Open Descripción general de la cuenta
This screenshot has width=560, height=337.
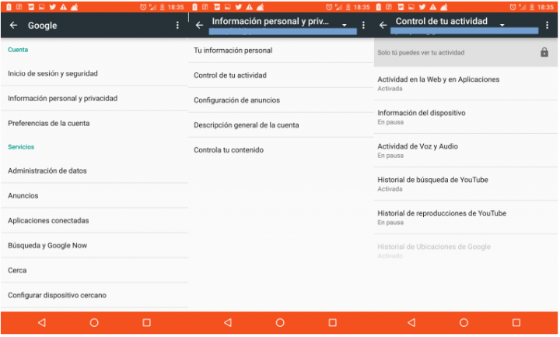[281, 125]
